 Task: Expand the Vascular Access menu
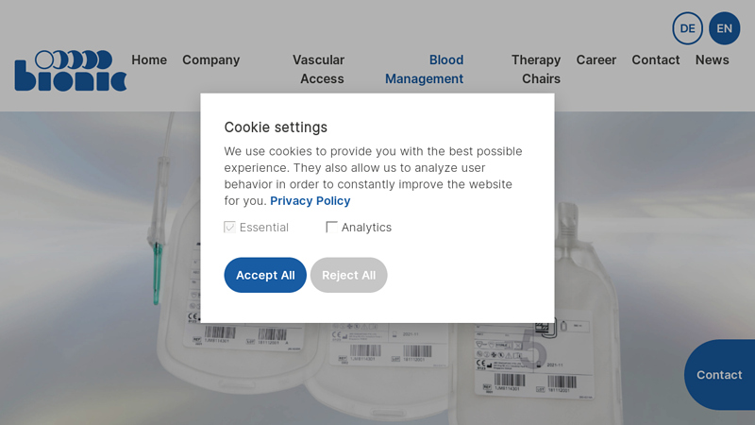[321, 69]
